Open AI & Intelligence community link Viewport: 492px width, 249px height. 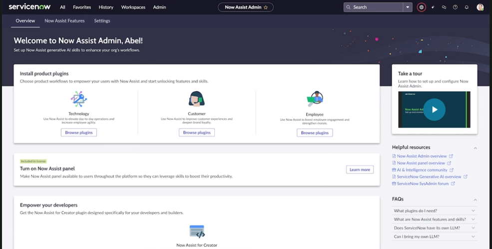coord(422,170)
